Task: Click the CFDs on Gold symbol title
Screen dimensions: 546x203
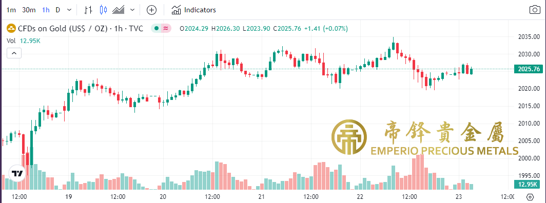Action: (x=80, y=29)
